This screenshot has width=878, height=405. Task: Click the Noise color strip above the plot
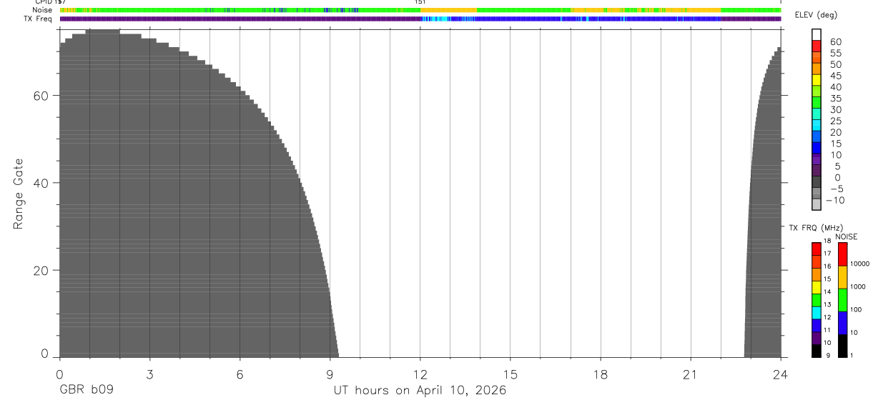[x=420, y=10]
